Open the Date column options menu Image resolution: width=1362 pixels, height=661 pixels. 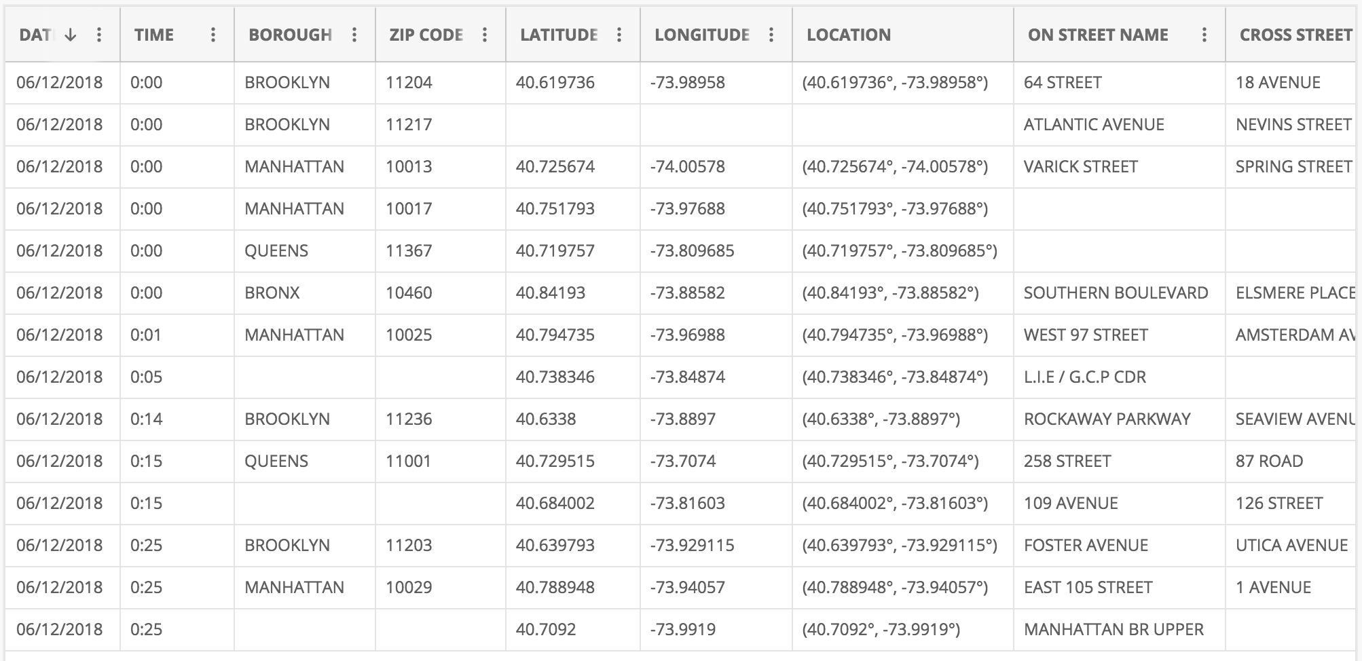coord(99,35)
